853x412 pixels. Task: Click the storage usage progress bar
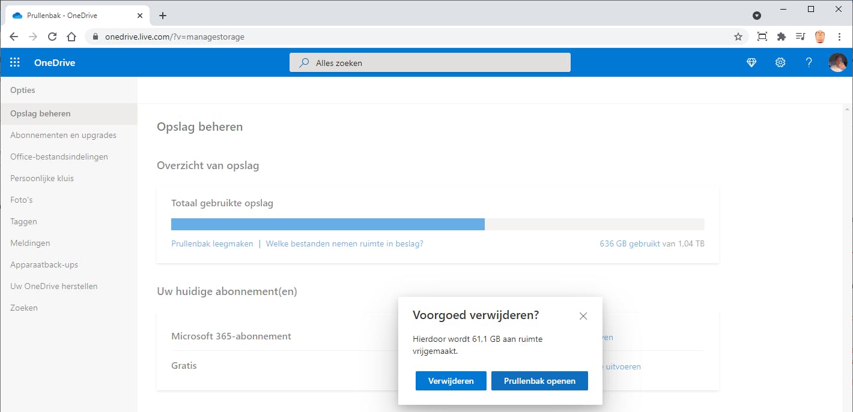(438, 224)
